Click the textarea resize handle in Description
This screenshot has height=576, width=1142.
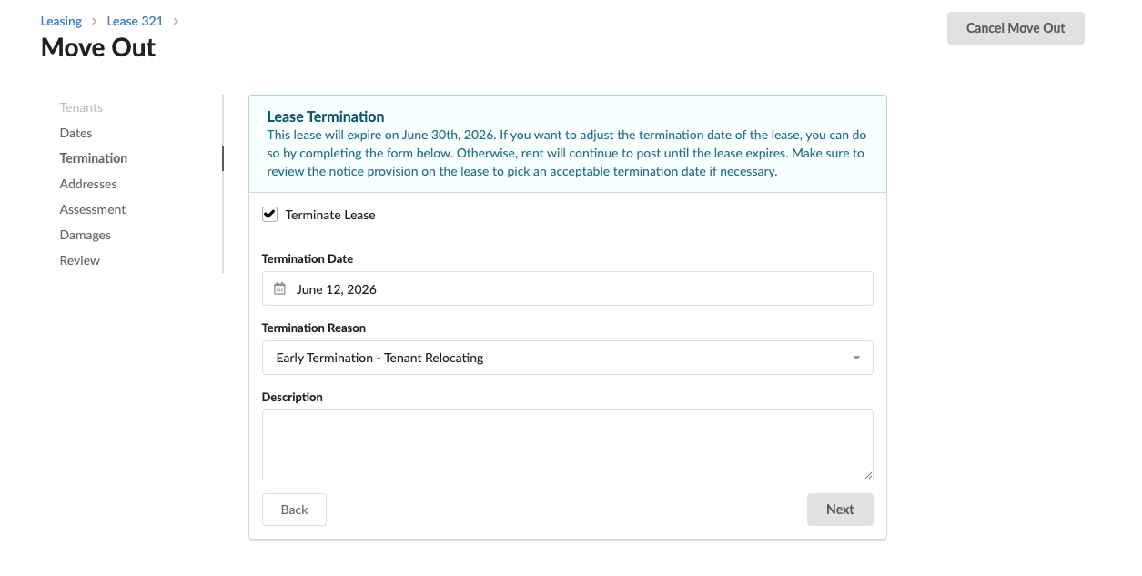[868, 475]
